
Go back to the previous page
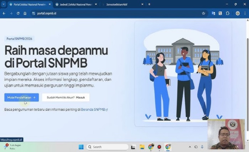[x=4, y=13]
